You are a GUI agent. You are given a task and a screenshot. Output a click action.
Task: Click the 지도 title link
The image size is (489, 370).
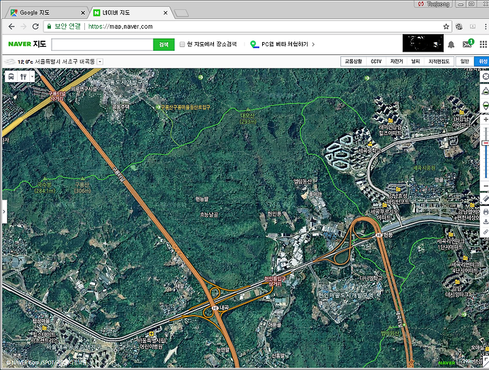[39, 44]
